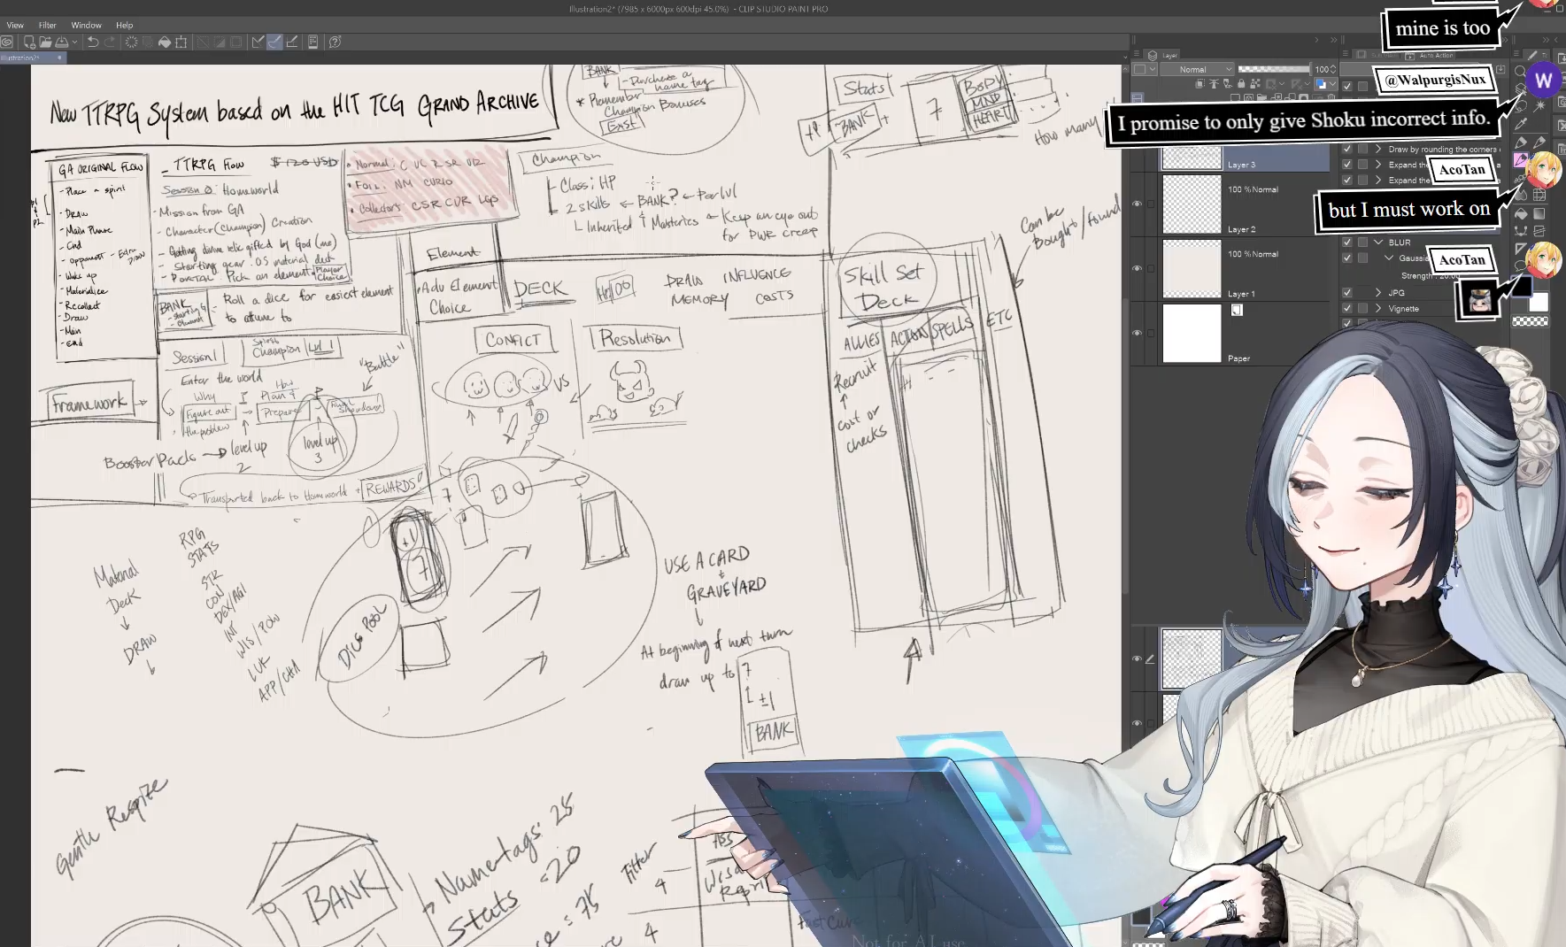
Task: Open the CLIP STUDIO launcher icon
Action: coord(7,42)
